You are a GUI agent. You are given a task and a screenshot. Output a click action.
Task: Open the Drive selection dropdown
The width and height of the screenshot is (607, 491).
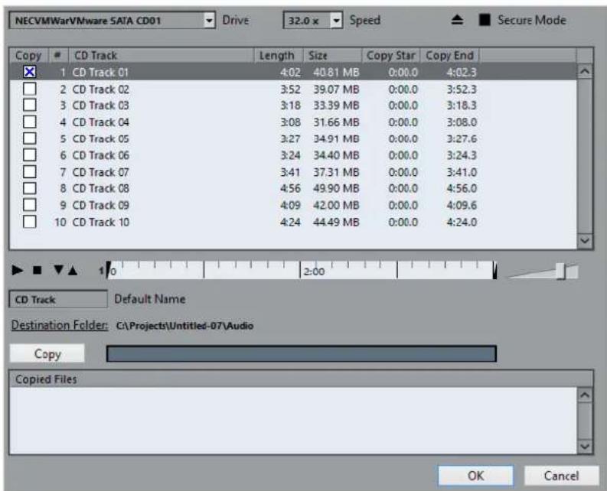click(x=209, y=20)
